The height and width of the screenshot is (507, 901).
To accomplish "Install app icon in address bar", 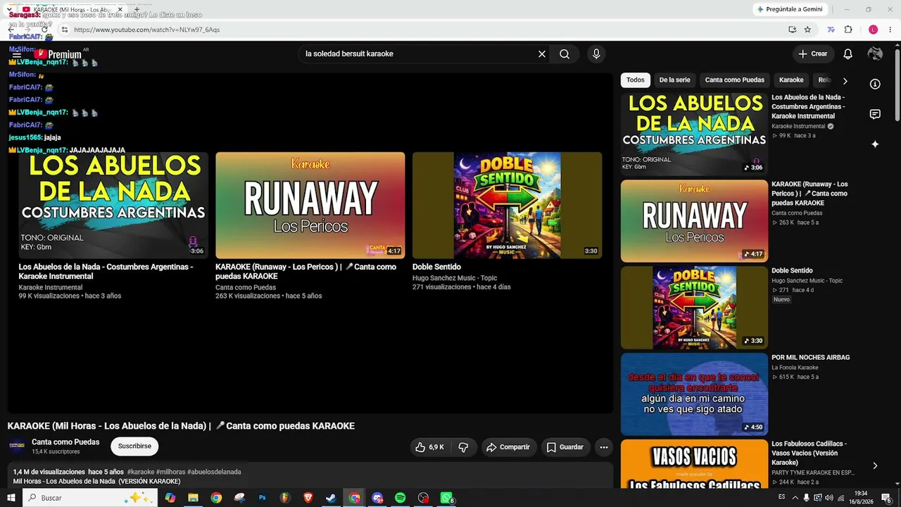I will pyautogui.click(x=793, y=30).
